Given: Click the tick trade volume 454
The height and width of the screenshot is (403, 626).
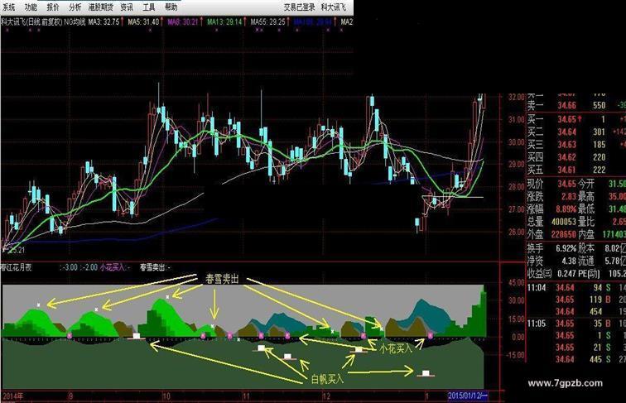Looking at the screenshot, I should [x=595, y=312].
